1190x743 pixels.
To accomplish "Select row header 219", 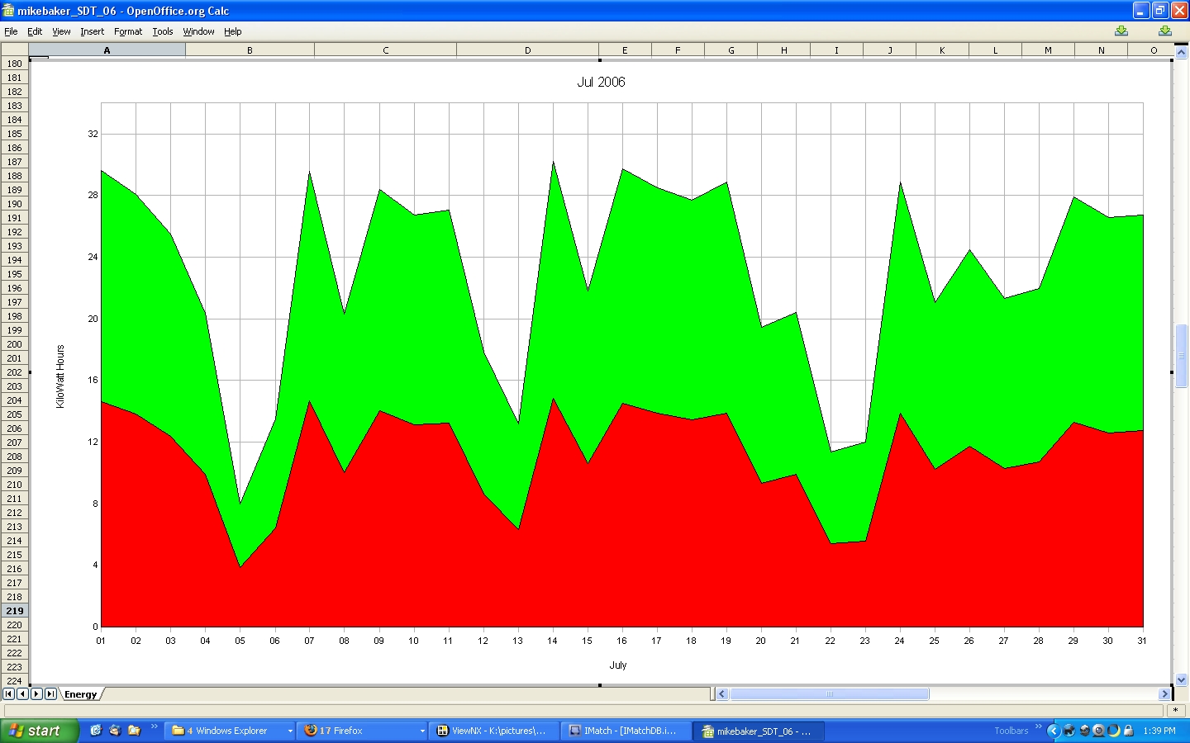I will pyautogui.click(x=14, y=611).
